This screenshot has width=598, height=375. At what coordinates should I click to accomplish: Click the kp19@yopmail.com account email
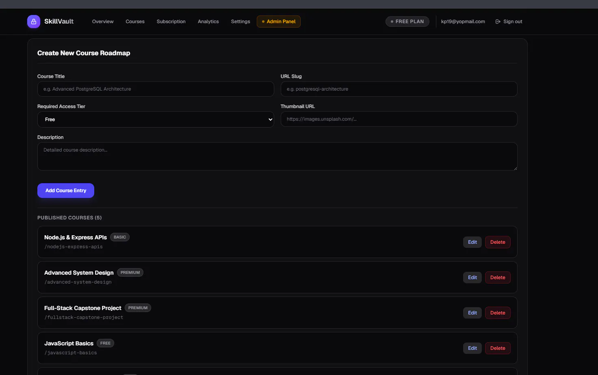click(x=463, y=22)
